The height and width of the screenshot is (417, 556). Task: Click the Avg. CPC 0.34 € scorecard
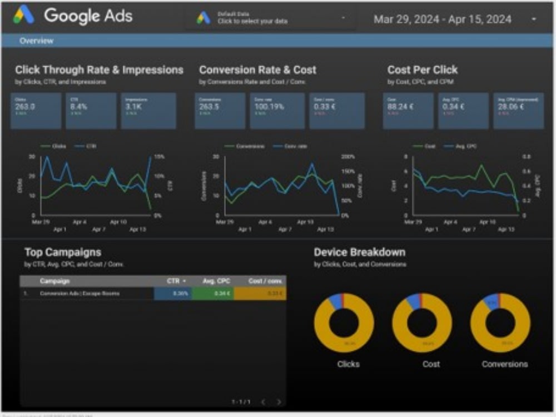pyautogui.click(x=463, y=111)
